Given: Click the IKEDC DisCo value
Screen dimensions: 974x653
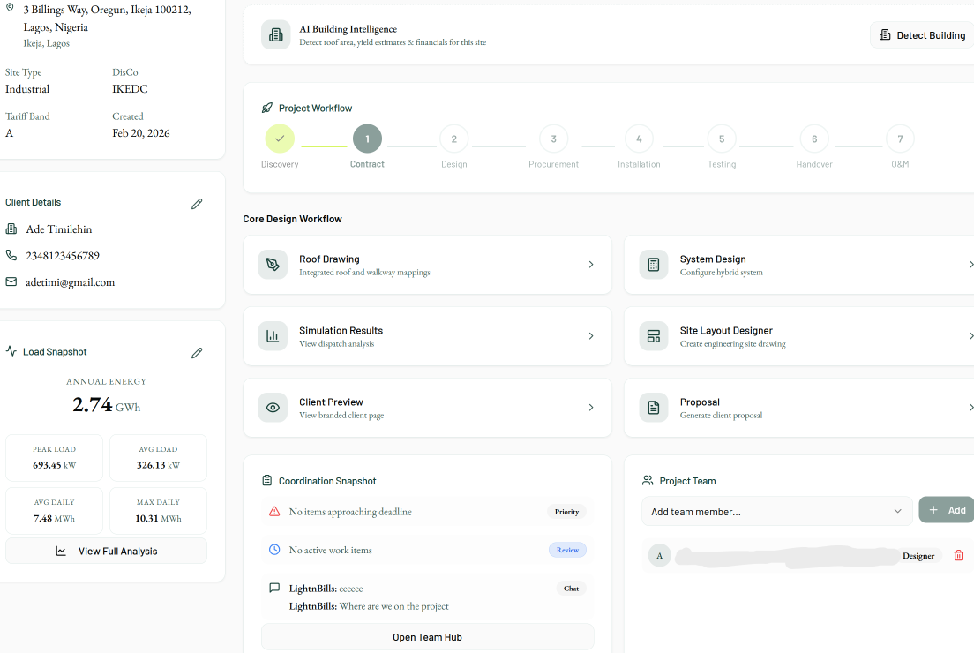Looking at the screenshot, I should [x=130, y=89].
